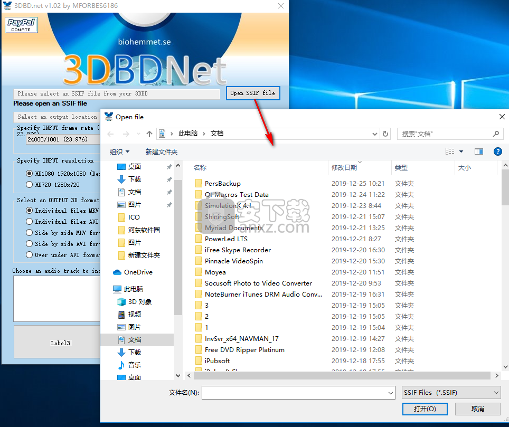Screen dimensions: 509x427
Task: Select PersBackup folder
Action: coord(222,184)
